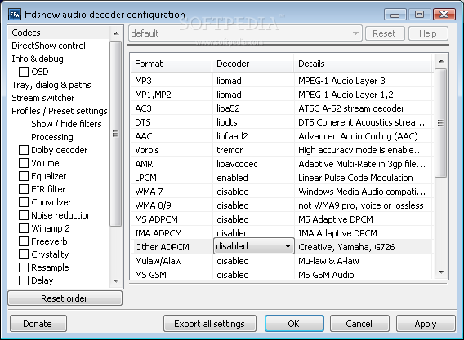Maximize the ffdshow configuration window
This screenshot has height=340, width=464.
(420, 14)
